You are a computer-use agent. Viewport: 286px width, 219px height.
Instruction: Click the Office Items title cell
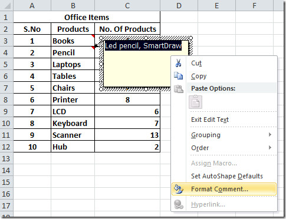click(87, 17)
